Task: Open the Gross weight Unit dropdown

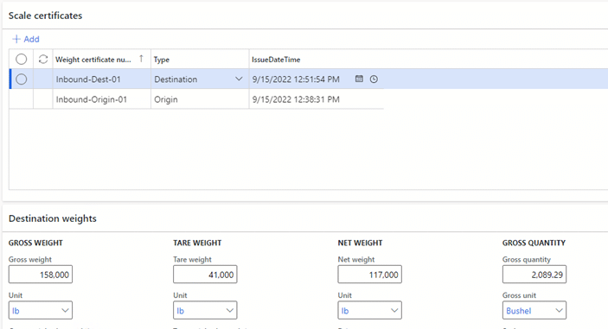Action: pyautogui.click(x=41, y=310)
